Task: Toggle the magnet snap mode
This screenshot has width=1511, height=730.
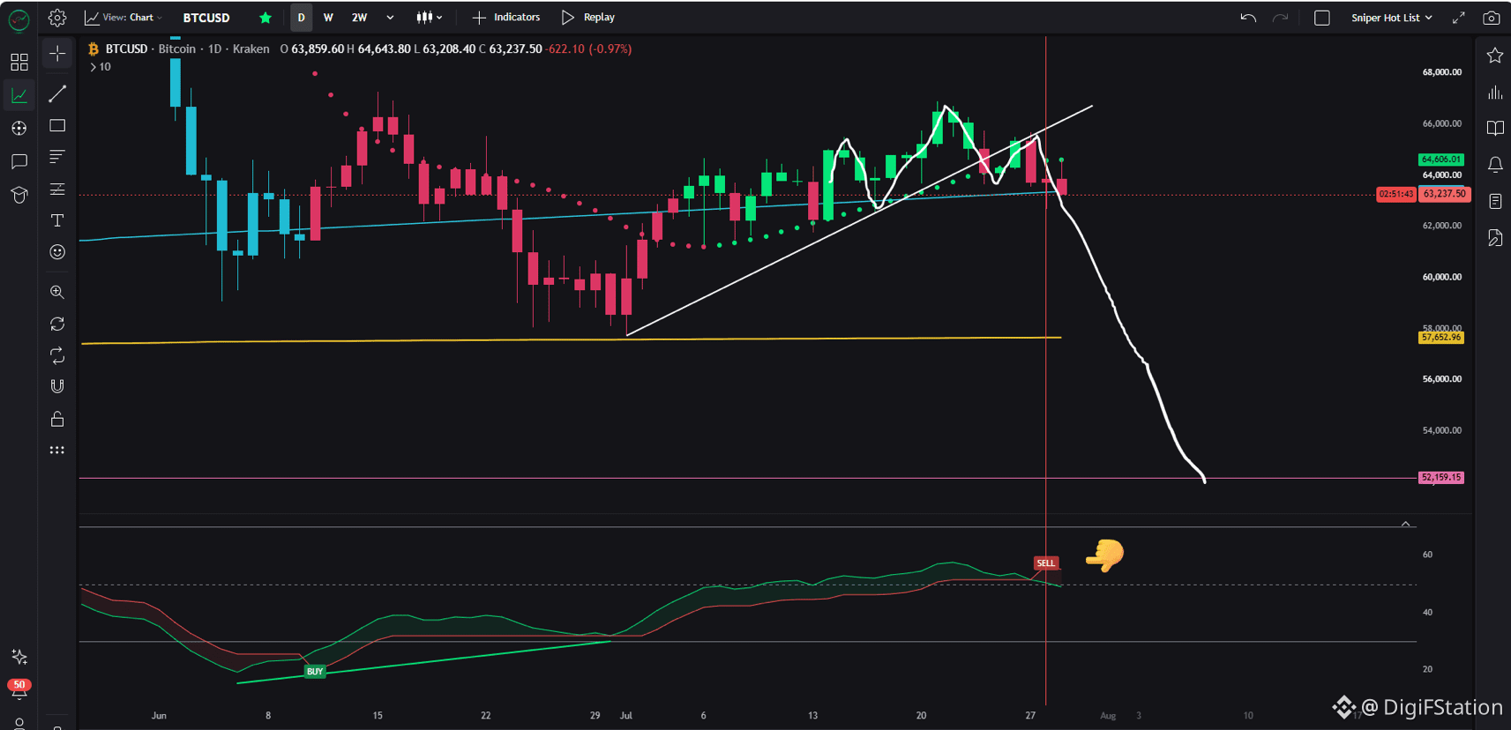Action: click(57, 386)
